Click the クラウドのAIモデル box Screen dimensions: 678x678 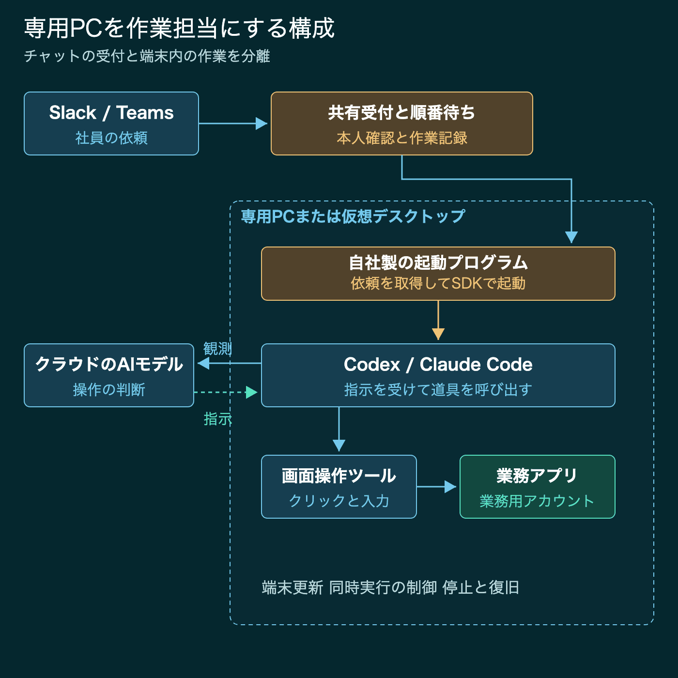tap(109, 375)
